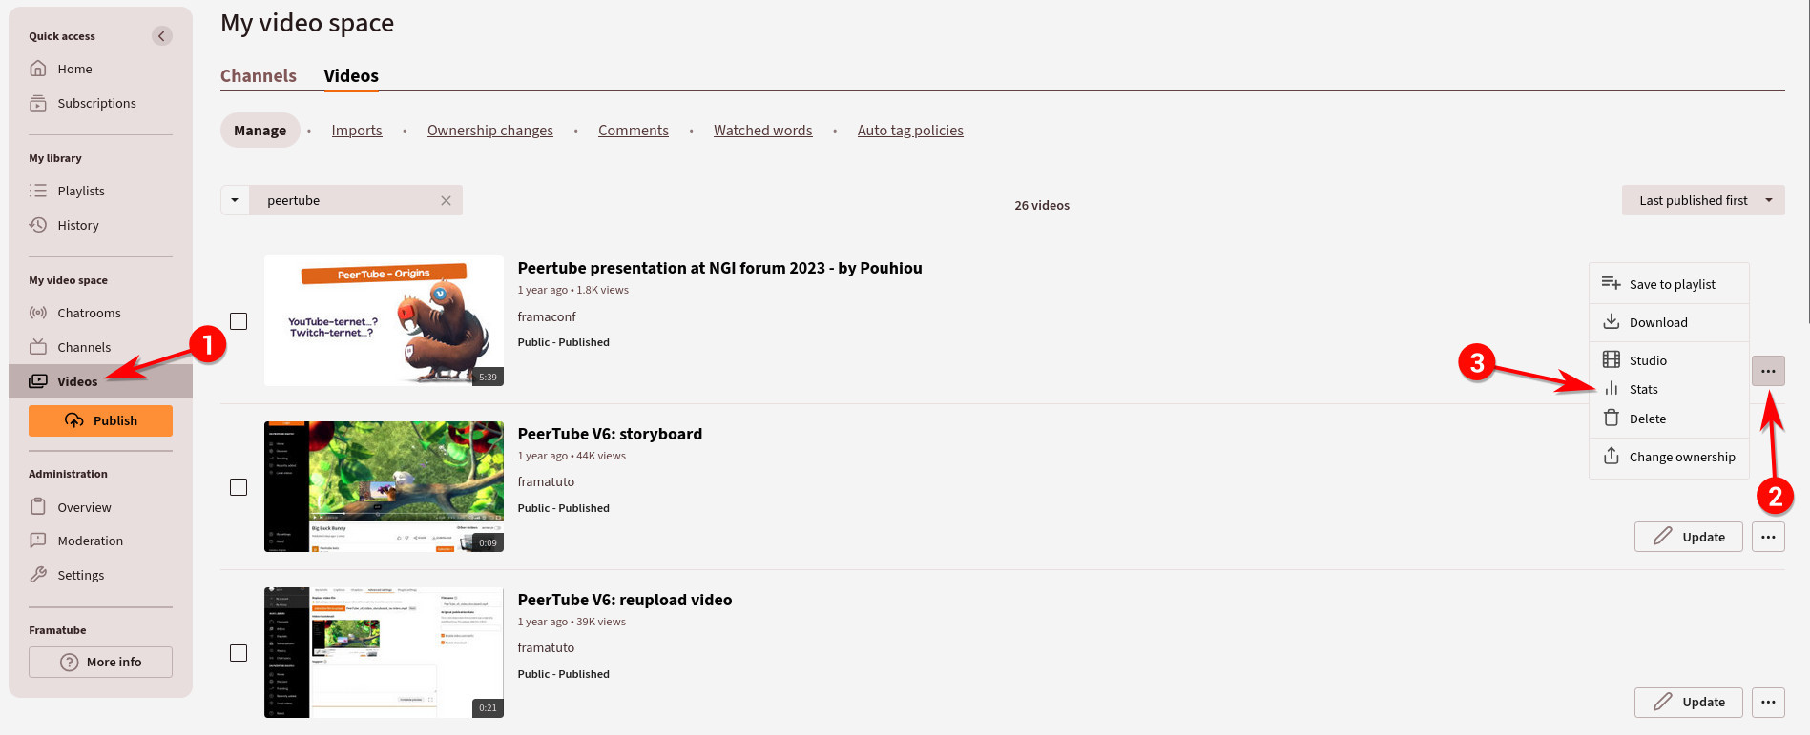Screen dimensions: 1810x735
Task: Click the Home icon in sidebar
Action: [38, 69]
